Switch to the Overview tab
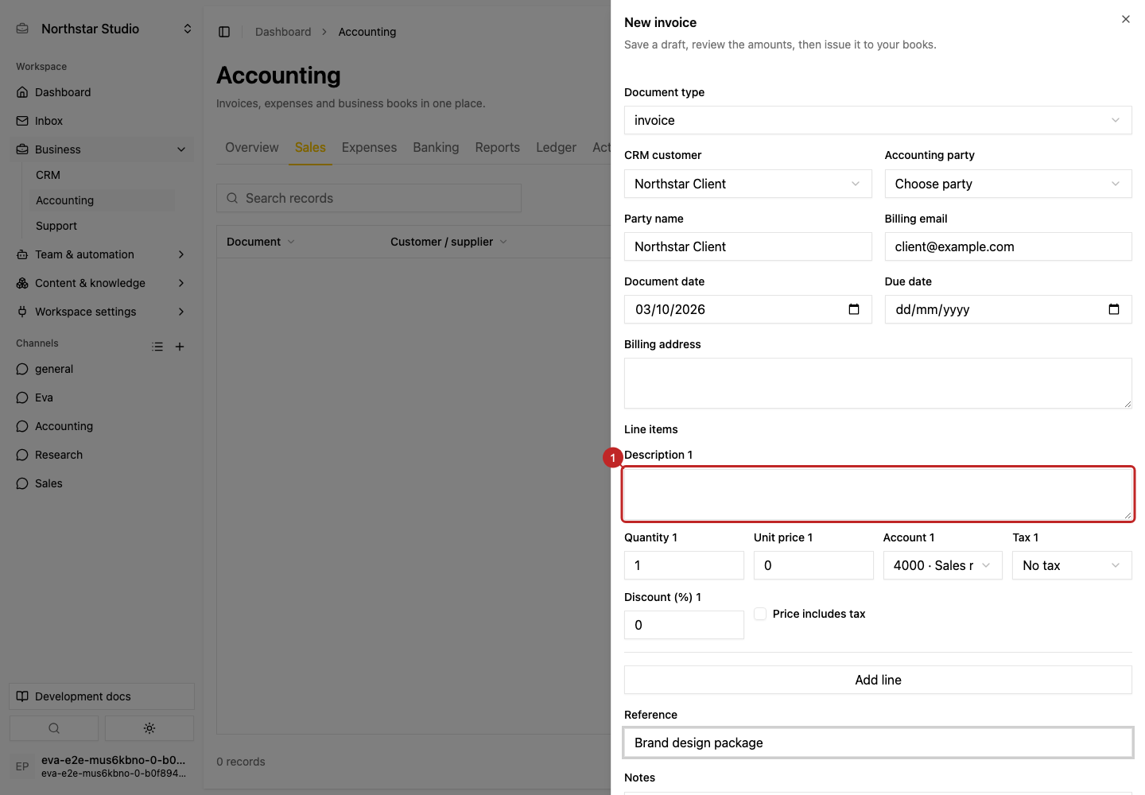This screenshot has height=795, width=1145. (252, 148)
